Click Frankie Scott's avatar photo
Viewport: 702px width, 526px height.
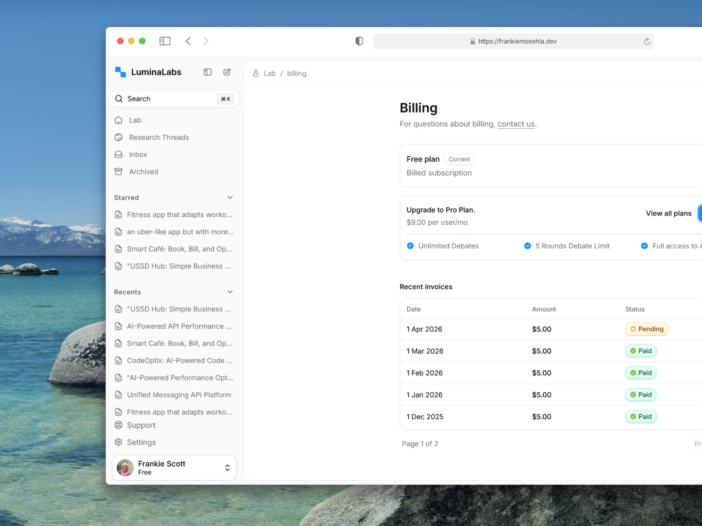(x=125, y=468)
